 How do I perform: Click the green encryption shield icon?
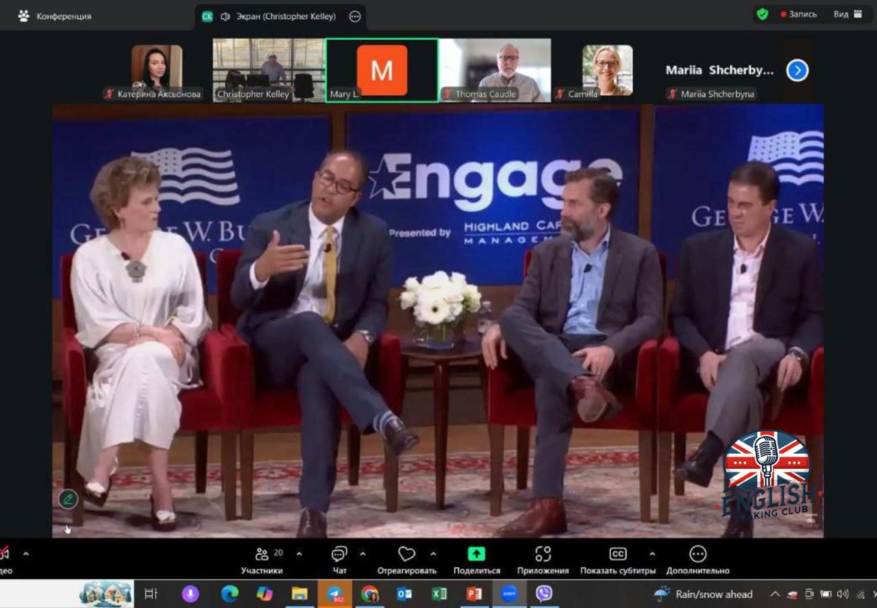click(x=762, y=14)
